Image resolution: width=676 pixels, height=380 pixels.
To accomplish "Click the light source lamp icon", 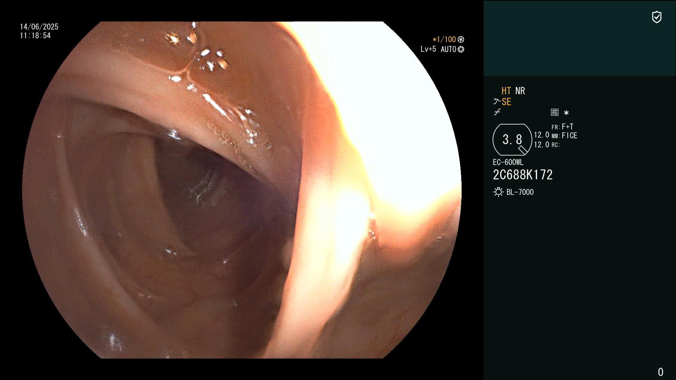I will pos(498,192).
